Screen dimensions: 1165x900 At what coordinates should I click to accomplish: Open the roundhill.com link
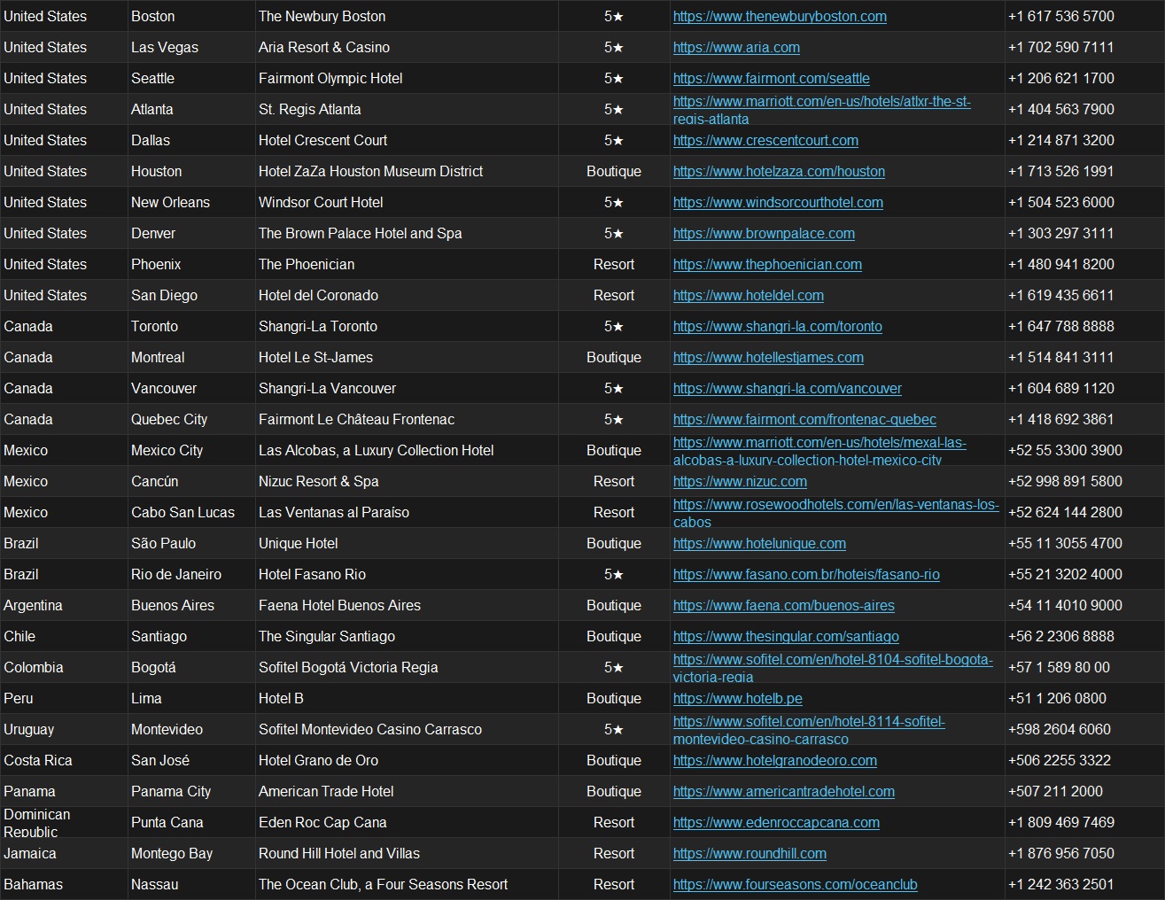(749, 853)
